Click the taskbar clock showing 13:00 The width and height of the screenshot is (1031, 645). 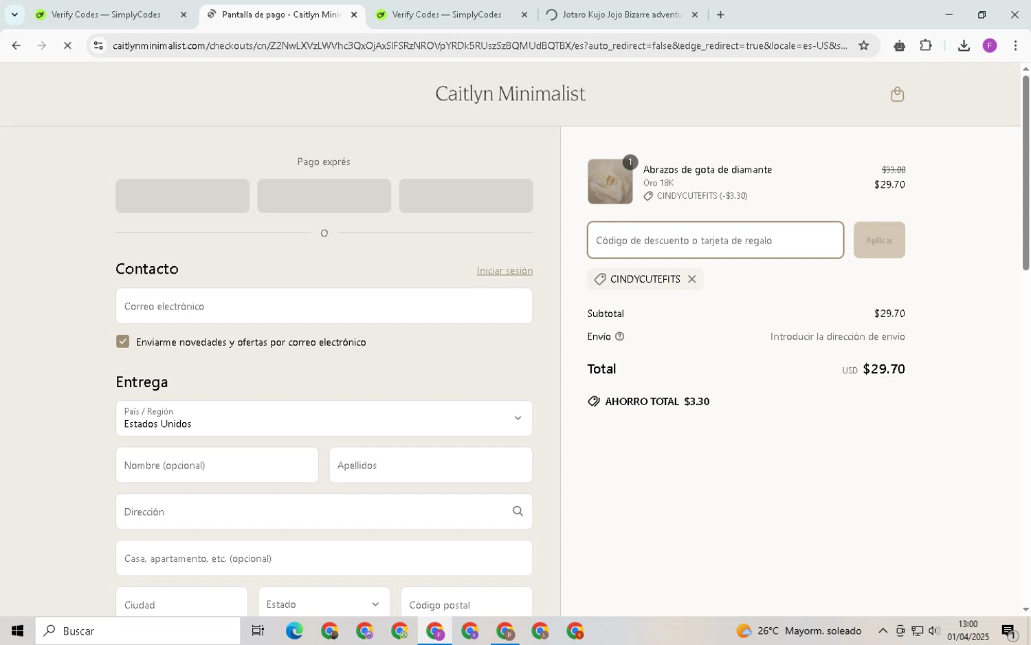pyautogui.click(x=968, y=631)
